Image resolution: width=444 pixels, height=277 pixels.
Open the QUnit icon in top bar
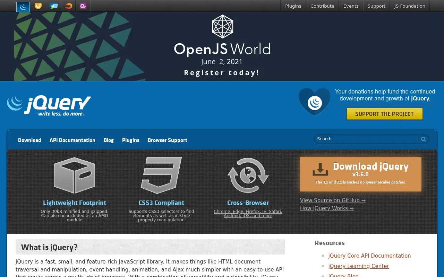(83, 6)
